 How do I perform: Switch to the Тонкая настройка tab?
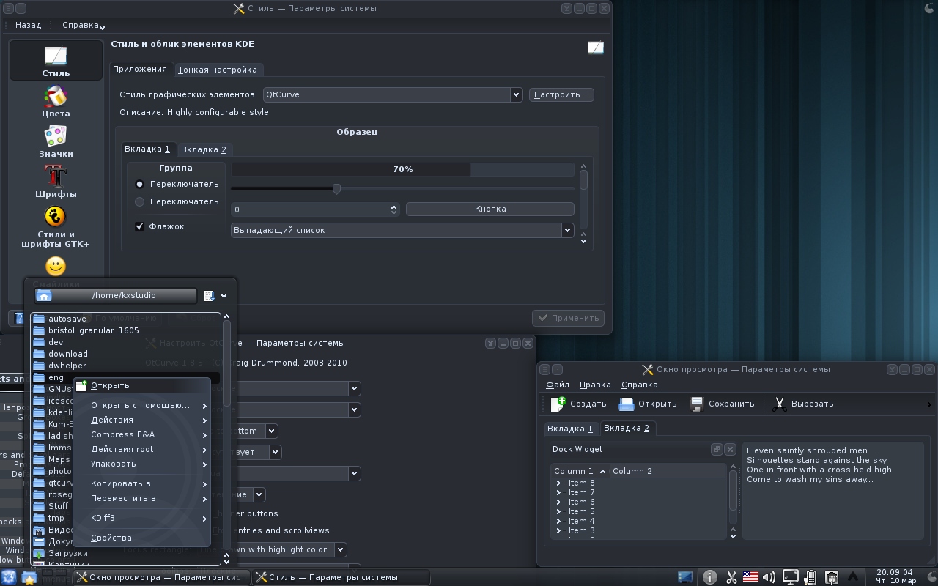coord(218,70)
